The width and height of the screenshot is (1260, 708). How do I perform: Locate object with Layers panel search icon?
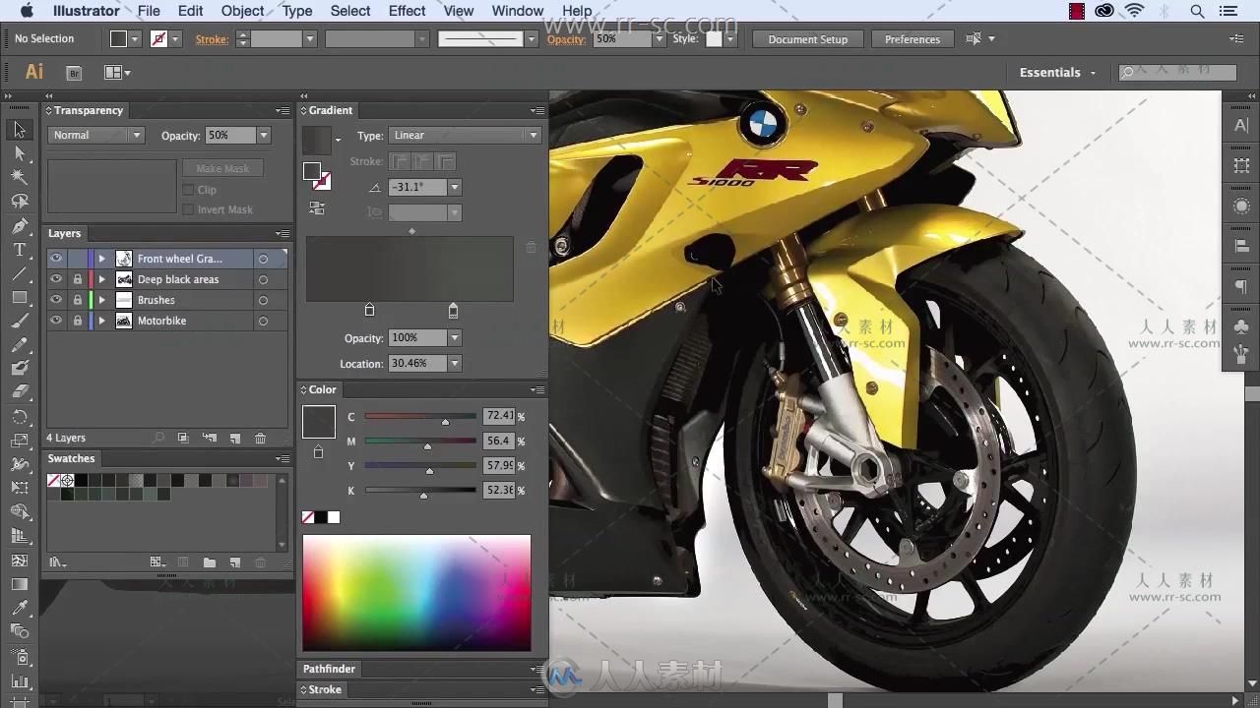(158, 438)
